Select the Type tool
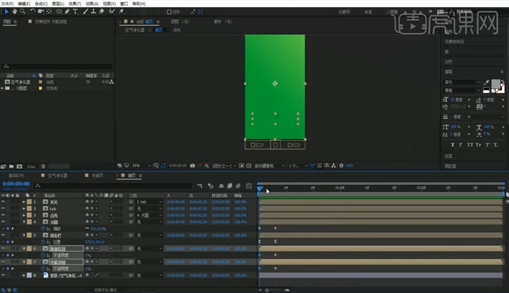 pos(75,12)
